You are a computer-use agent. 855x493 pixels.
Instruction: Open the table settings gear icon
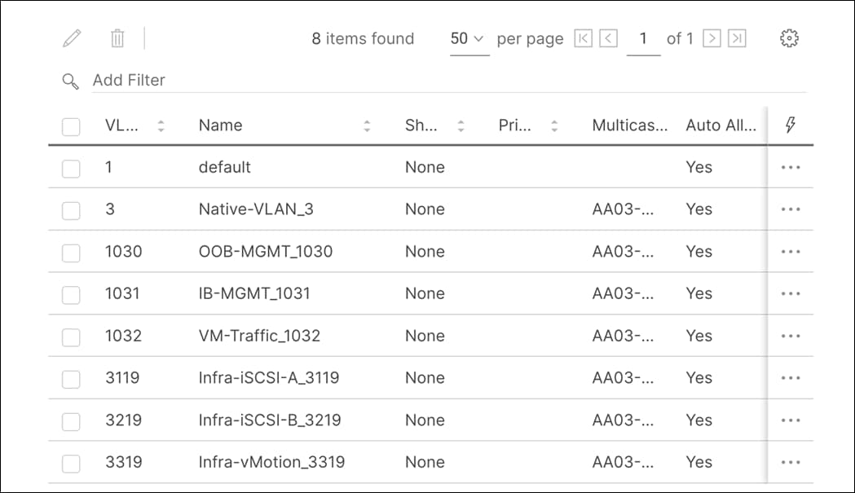[788, 37]
